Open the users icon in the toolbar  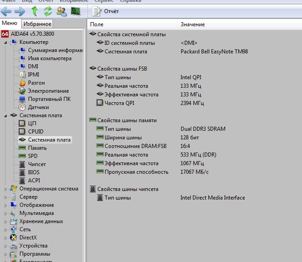point(62,11)
